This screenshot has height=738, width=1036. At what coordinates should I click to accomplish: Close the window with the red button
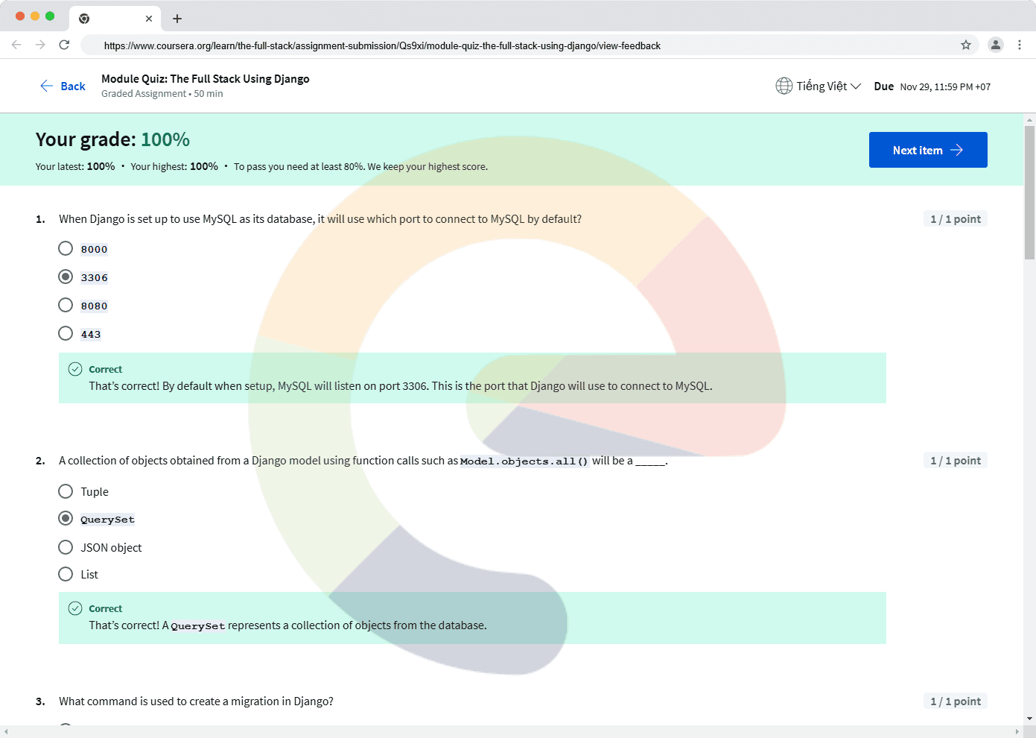pos(20,16)
